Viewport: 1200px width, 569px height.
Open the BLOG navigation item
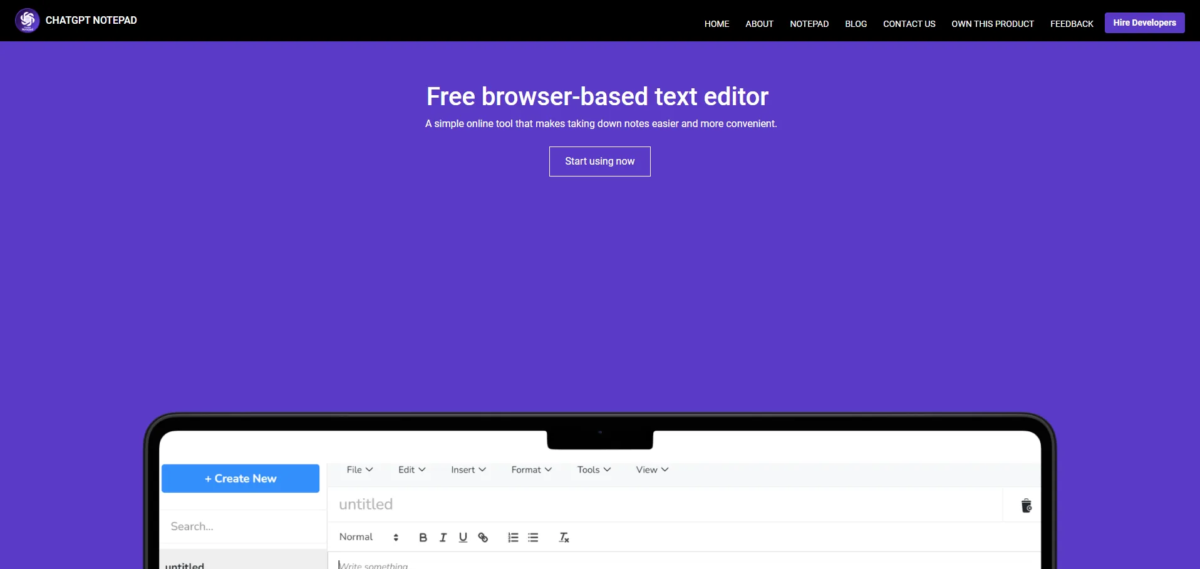coord(856,24)
